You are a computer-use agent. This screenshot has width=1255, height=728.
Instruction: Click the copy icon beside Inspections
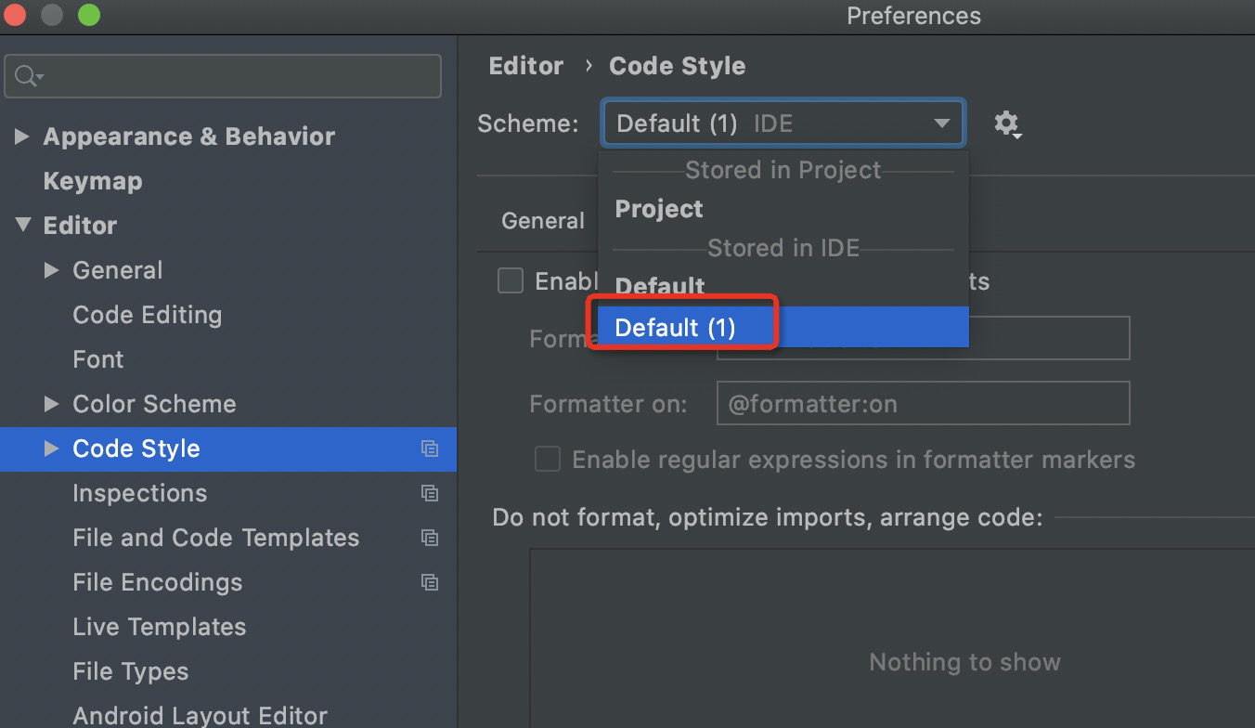[x=430, y=493]
